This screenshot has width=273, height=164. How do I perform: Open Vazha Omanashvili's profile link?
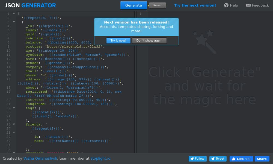(40, 158)
